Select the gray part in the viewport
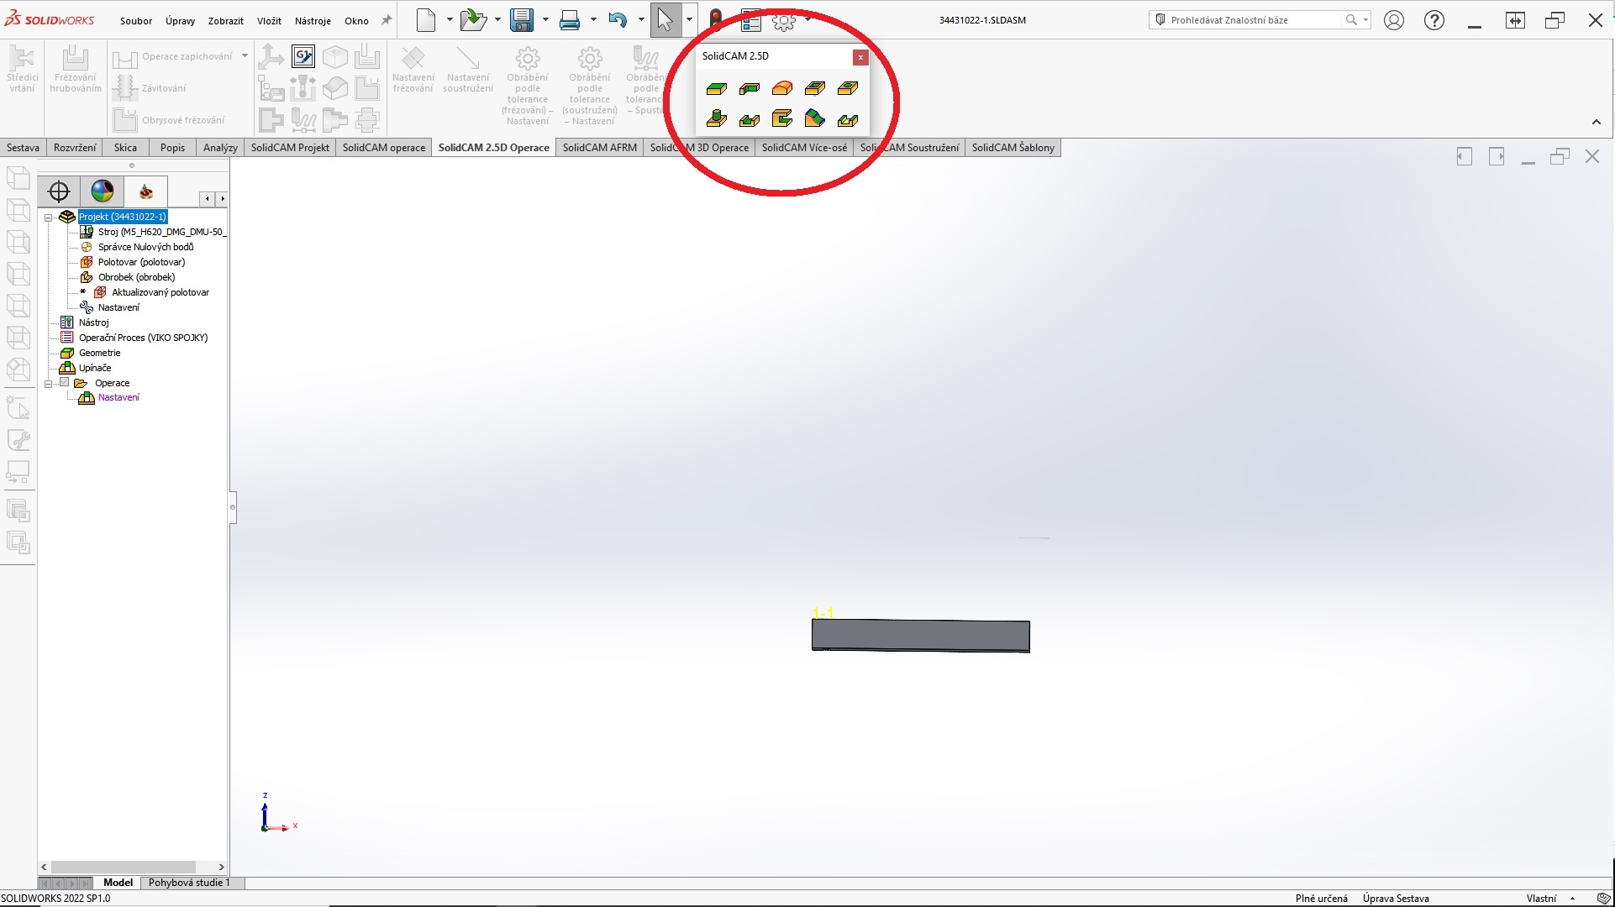The height and width of the screenshot is (907, 1615). pos(921,636)
